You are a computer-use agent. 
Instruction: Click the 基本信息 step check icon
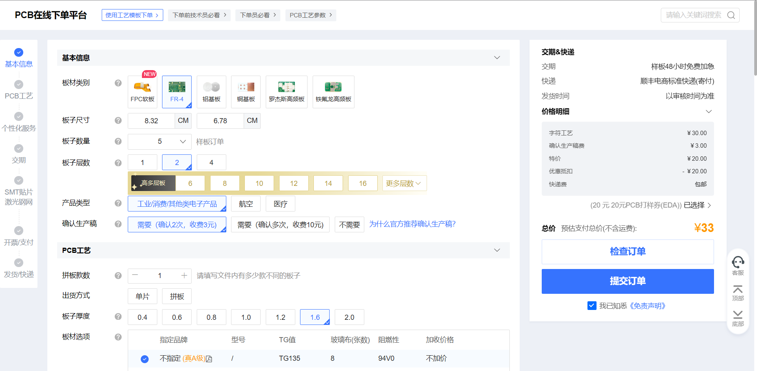click(x=19, y=52)
